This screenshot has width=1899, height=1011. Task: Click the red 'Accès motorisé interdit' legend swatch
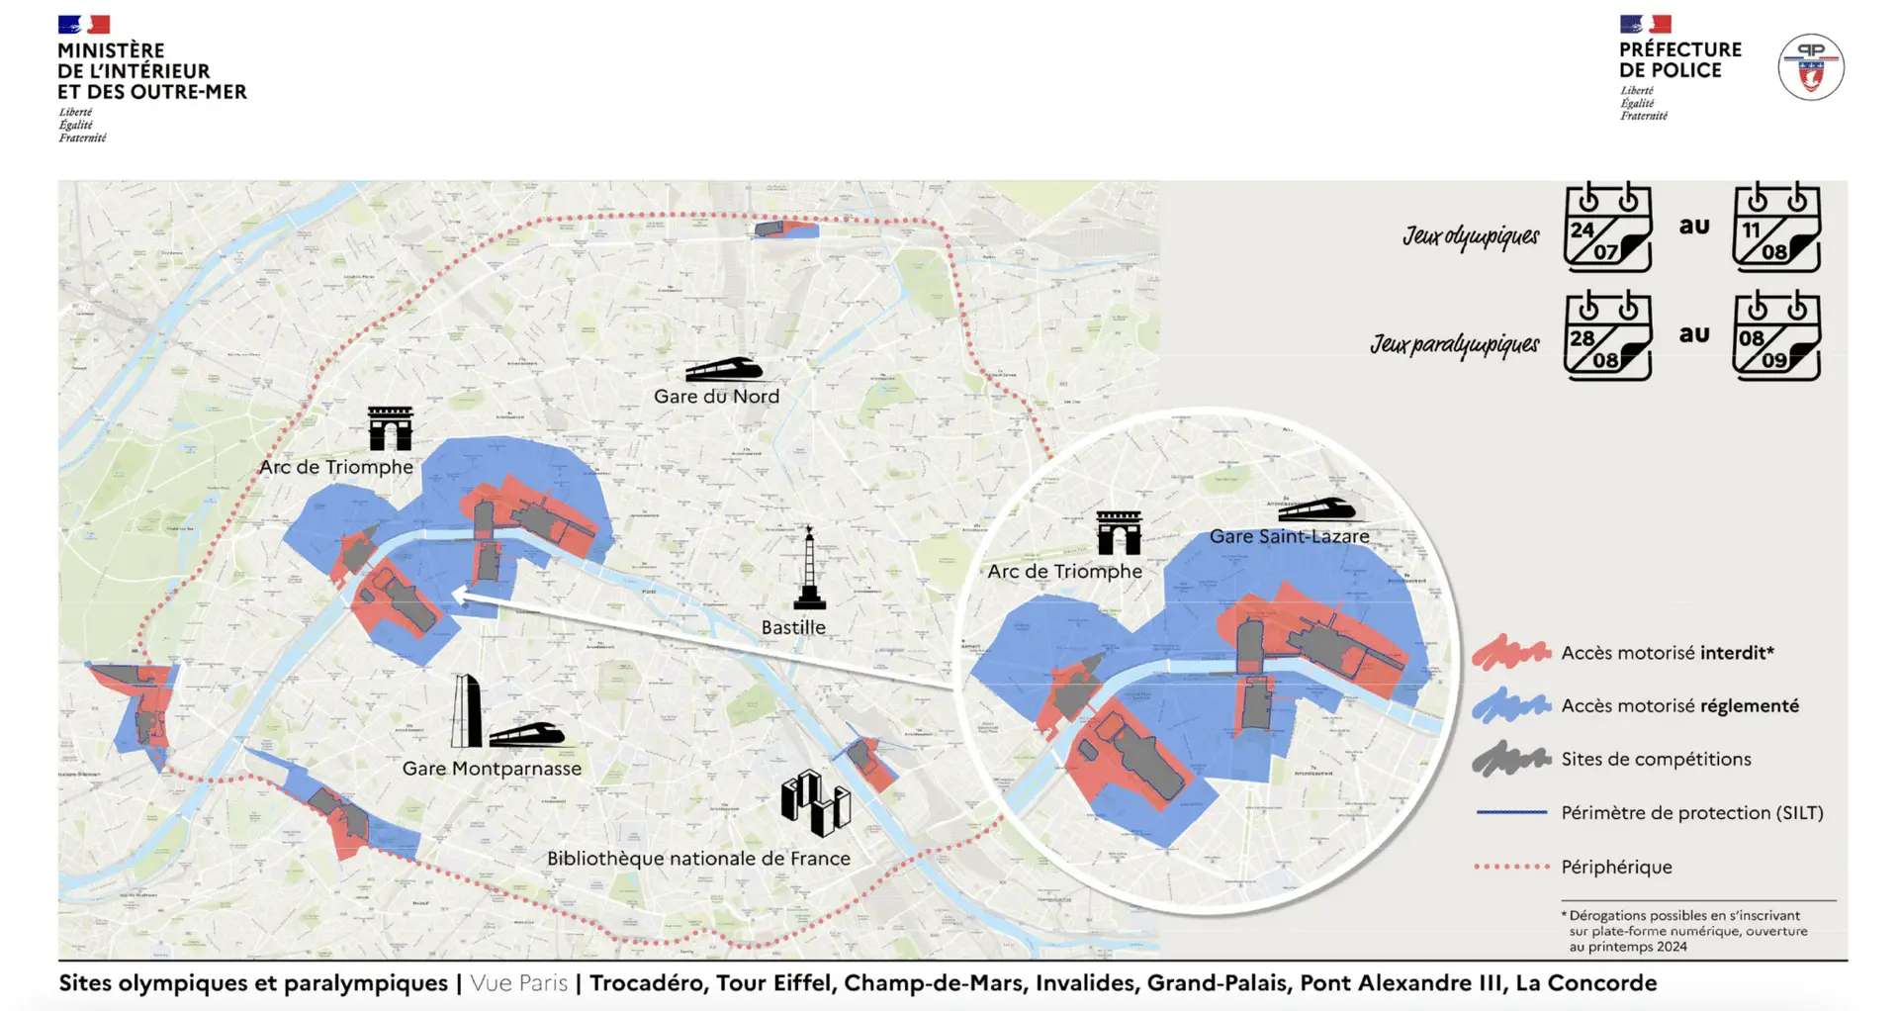[1510, 653]
